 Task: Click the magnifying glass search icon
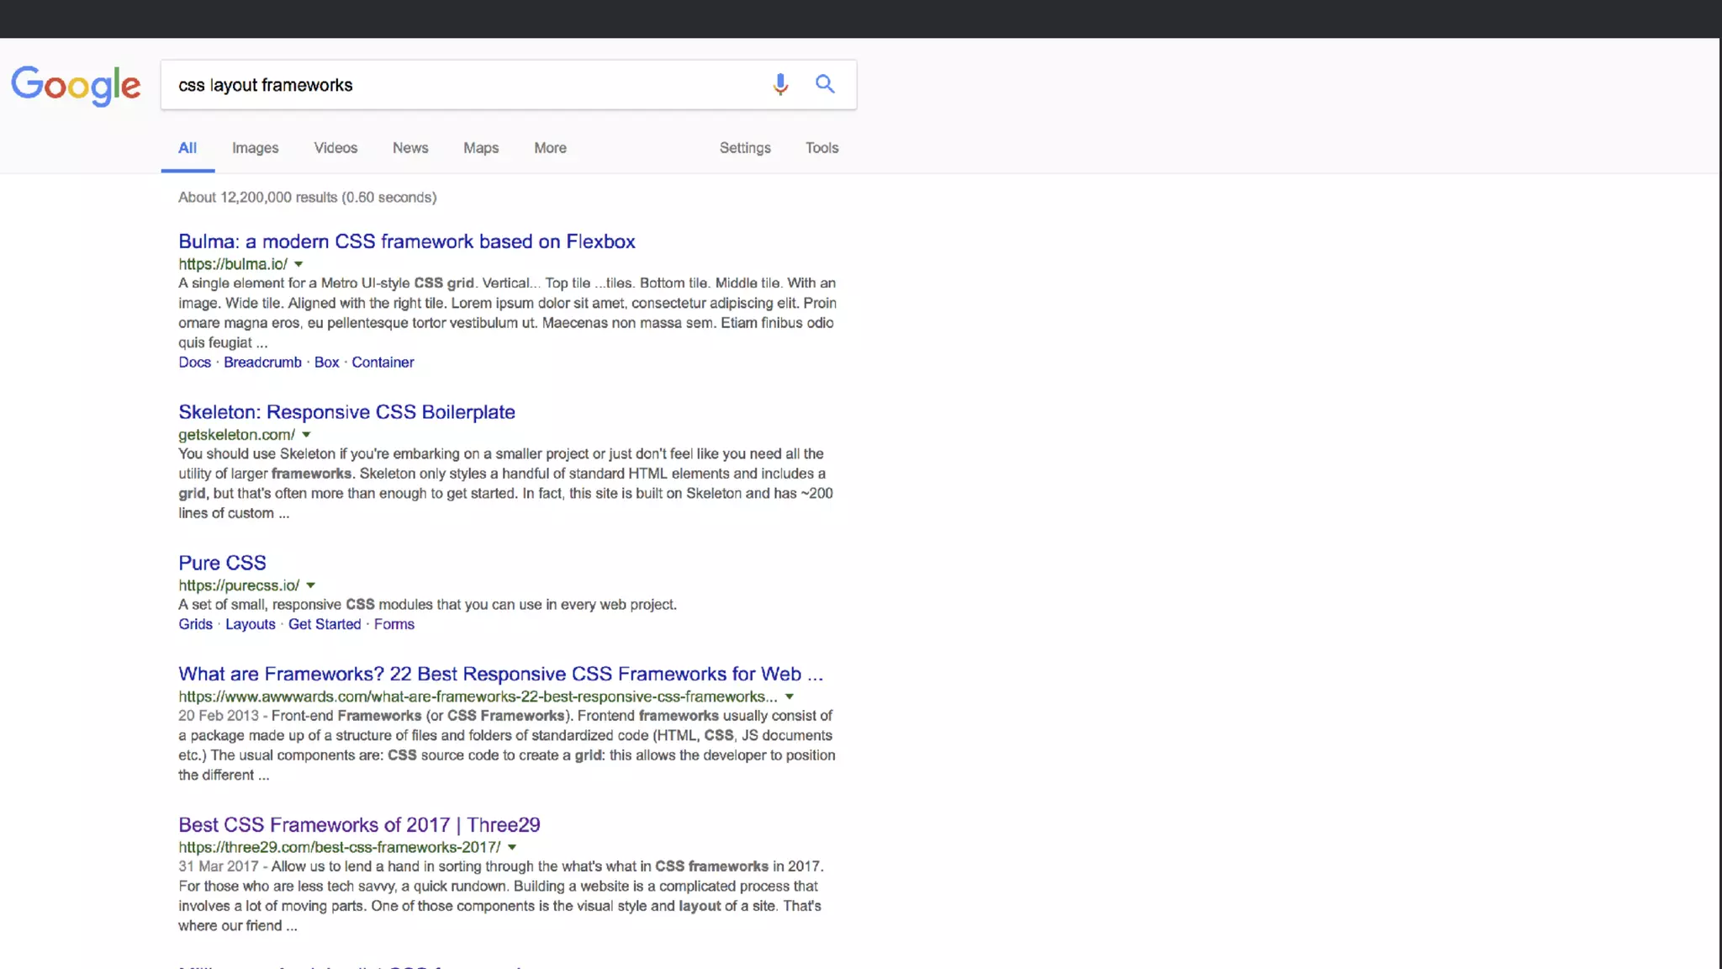[x=825, y=84]
